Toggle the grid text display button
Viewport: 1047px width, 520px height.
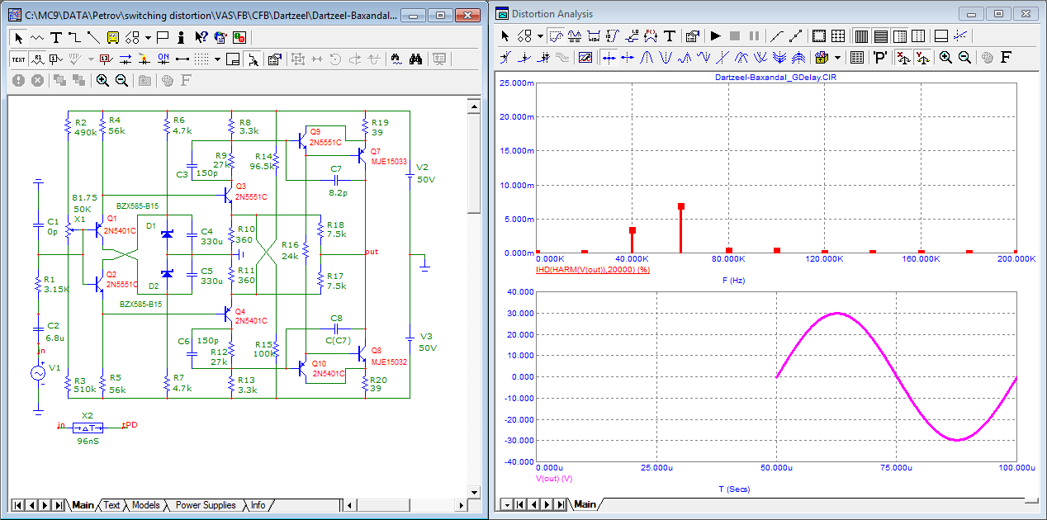18,59
